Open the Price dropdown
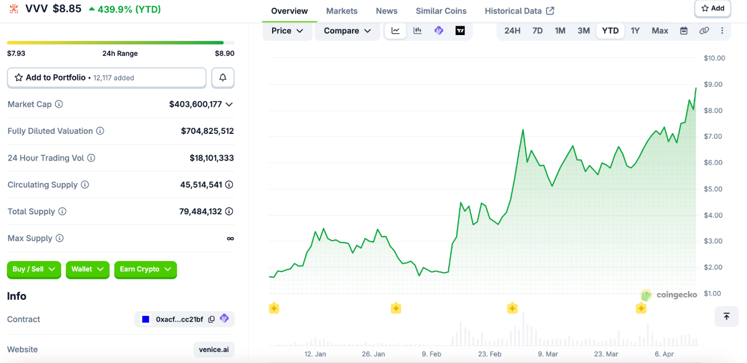The height and width of the screenshot is (363, 747). tap(287, 31)
